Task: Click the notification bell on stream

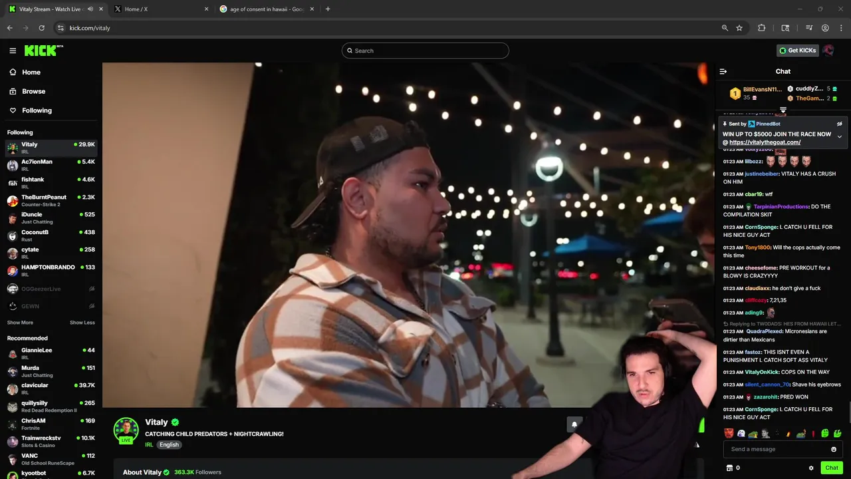Action: tap(574, 424)
